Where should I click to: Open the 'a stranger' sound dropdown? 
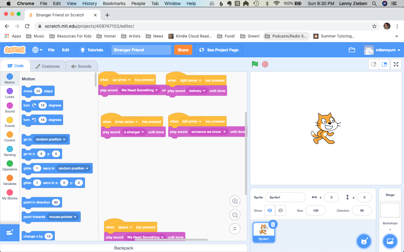[x=134, y=132]
